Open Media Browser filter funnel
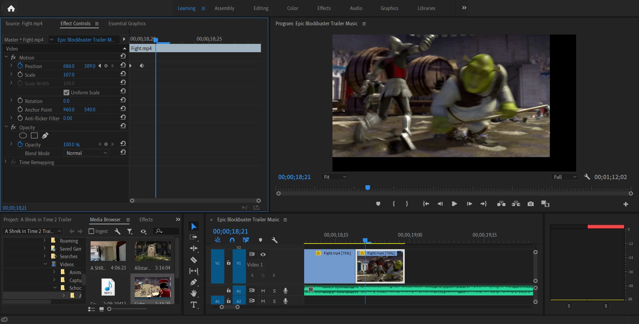This screenshot has height=324, width=639. coord(130,231)
